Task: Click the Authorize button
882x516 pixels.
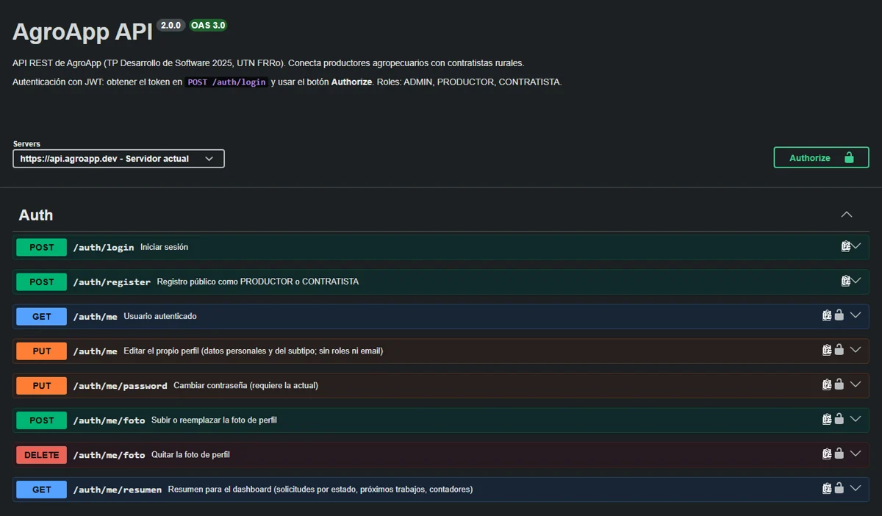Action: tap(821, 158)
